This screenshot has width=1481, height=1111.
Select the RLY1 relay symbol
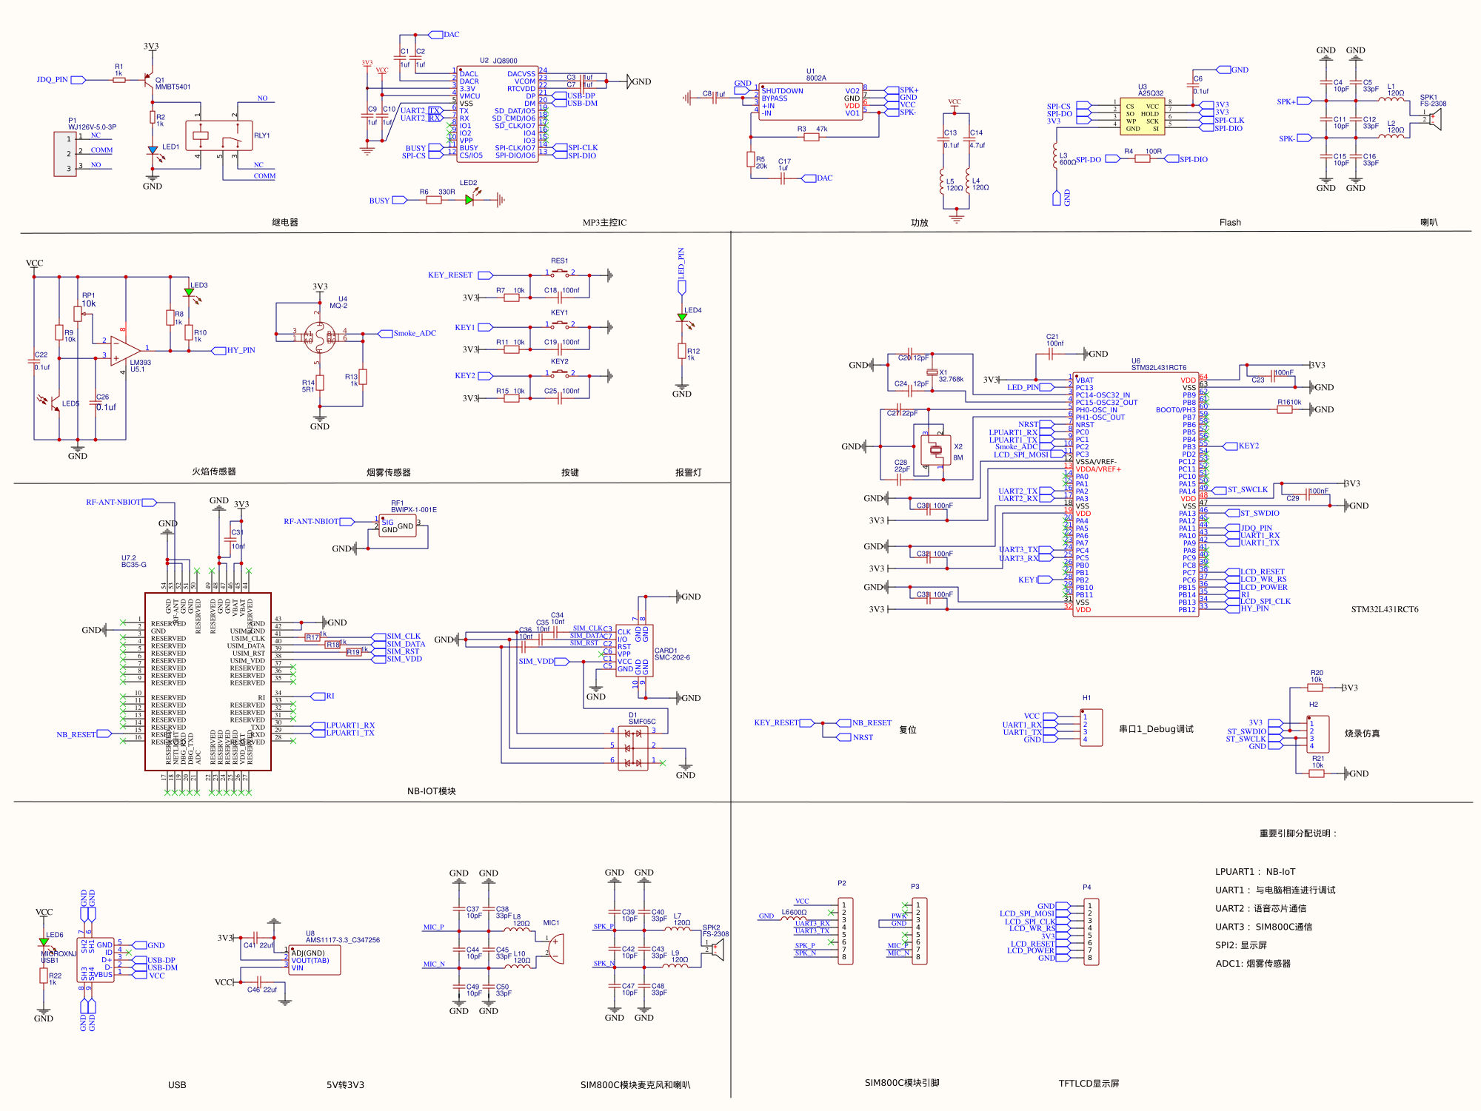tap(218, 136)
